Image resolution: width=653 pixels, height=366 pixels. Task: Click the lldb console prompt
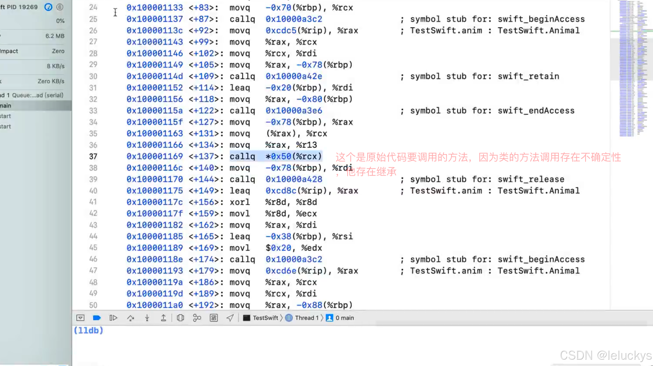[89, 330]
